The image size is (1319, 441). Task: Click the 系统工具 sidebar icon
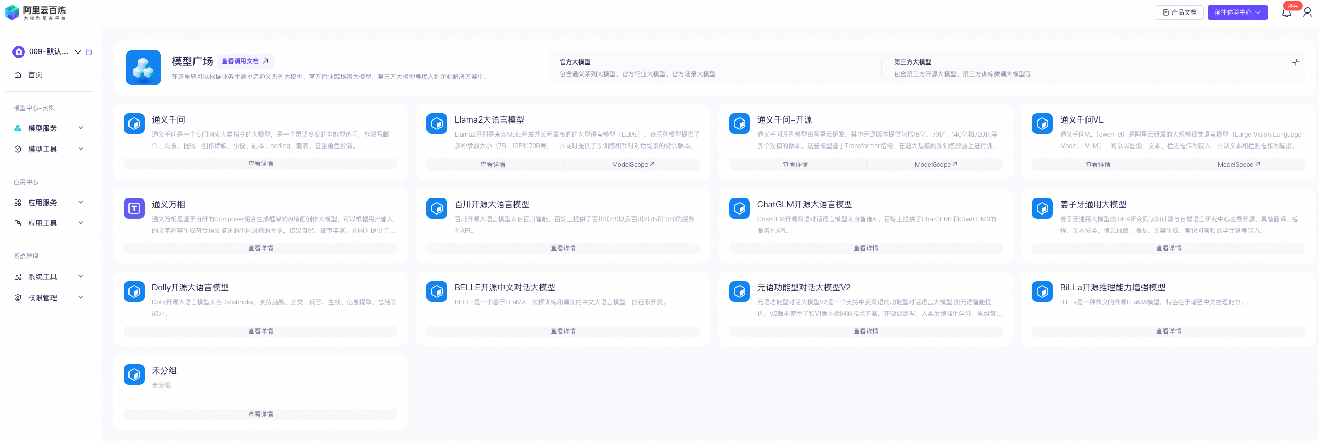[18, 277]
